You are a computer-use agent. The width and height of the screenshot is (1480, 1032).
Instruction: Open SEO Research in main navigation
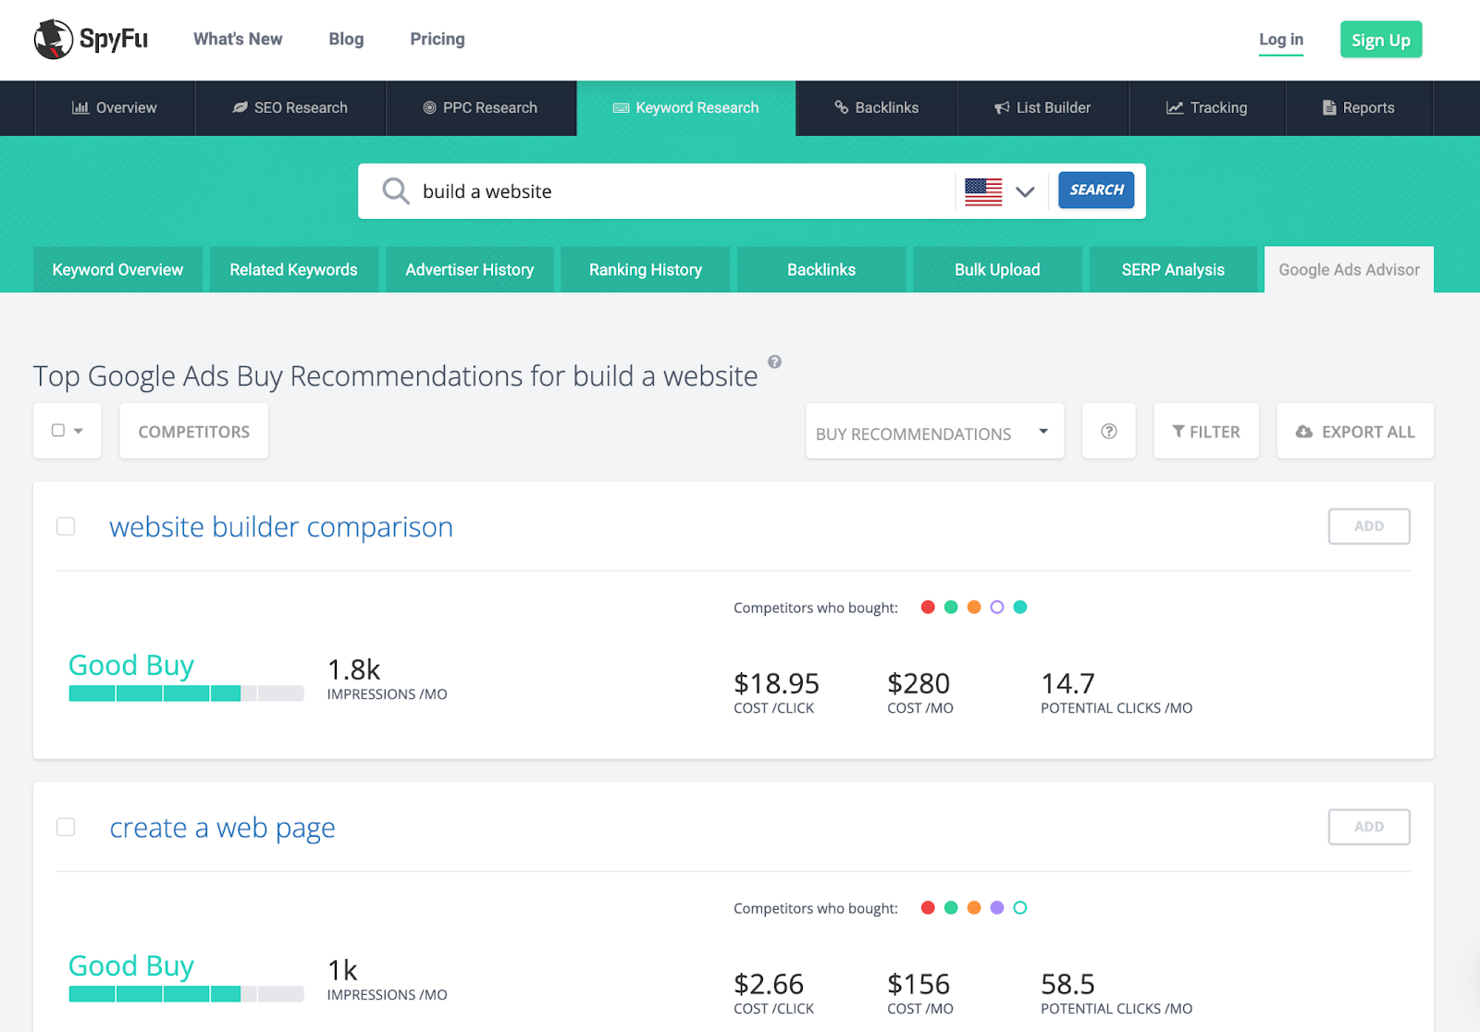[290, 108]
